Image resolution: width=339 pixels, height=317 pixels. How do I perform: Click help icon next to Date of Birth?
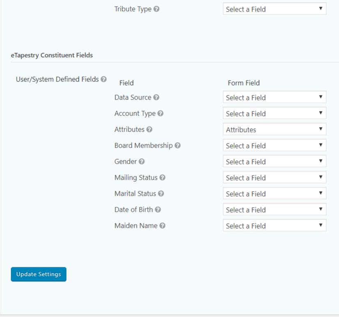point(158,209)
